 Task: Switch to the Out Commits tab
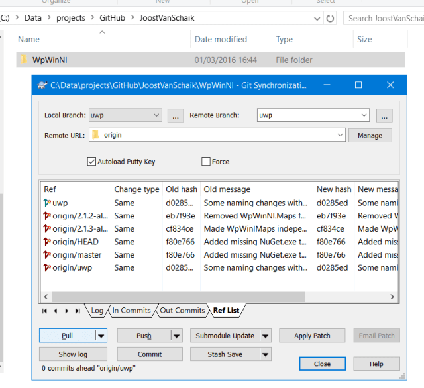(x=182, y=310)
